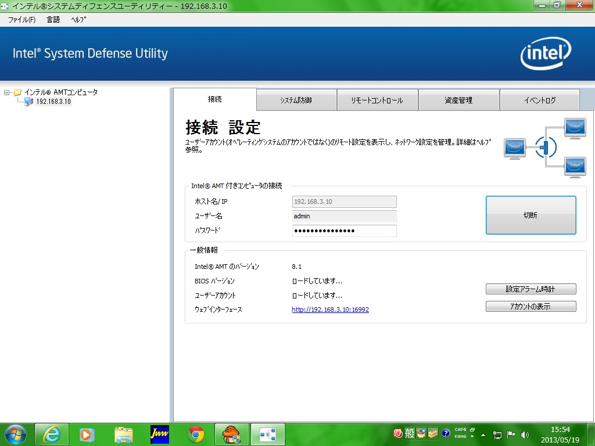Launch Internet Explorer from the taskbar
The width and height of the screenshot is (595, 446).
[52, 434]
